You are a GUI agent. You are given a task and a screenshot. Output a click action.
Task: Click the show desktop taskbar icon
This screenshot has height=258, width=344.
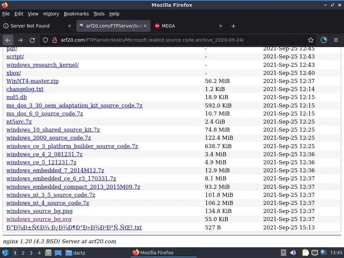pyautogui.click(x=58, y=253)
